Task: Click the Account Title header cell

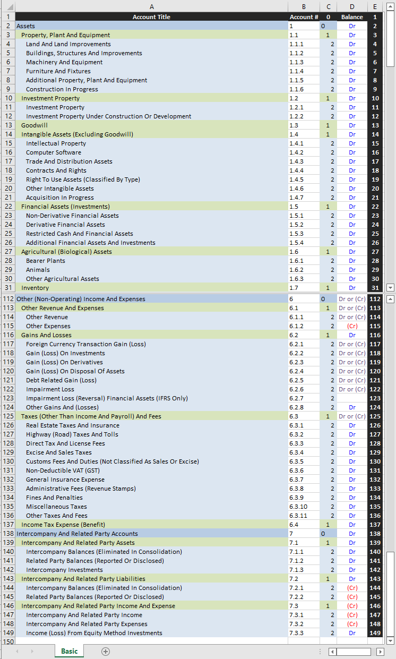Action: (152, 17)
